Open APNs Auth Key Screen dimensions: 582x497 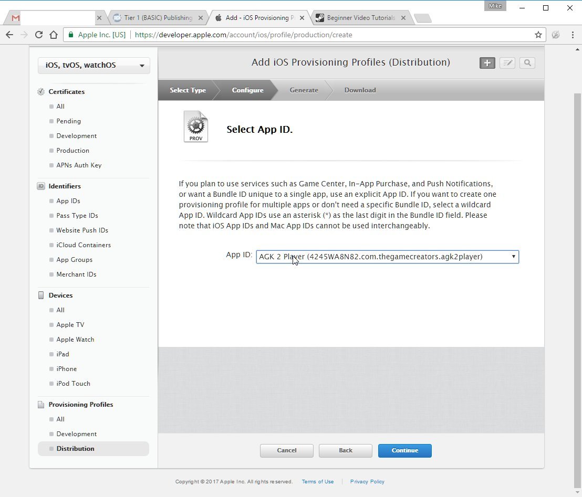click(x=79, y=165)
